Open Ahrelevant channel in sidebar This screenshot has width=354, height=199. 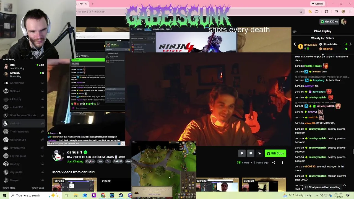(24, 83)
